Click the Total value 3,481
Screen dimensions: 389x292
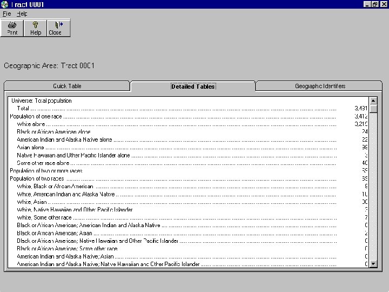[361, 108]
